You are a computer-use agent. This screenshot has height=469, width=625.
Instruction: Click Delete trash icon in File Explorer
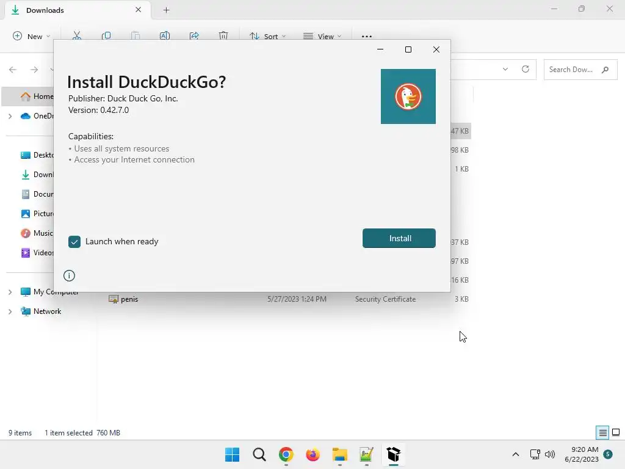(223, 36)
